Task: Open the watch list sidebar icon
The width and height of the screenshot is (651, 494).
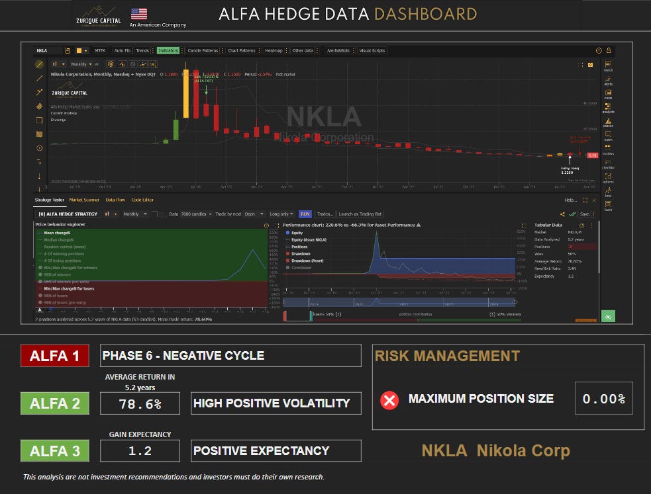Action: [608, 65]
